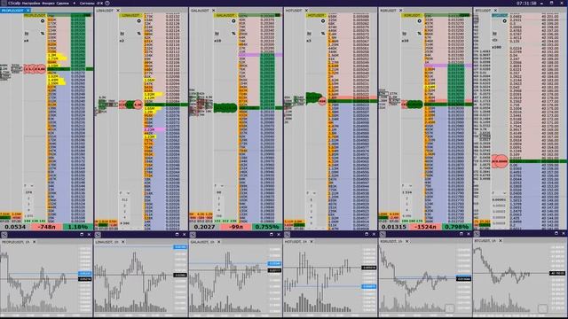Toggle the centering circle in PEOPLEUSDT panel
The width and height of the screenshot is (568, 319).
43,21
